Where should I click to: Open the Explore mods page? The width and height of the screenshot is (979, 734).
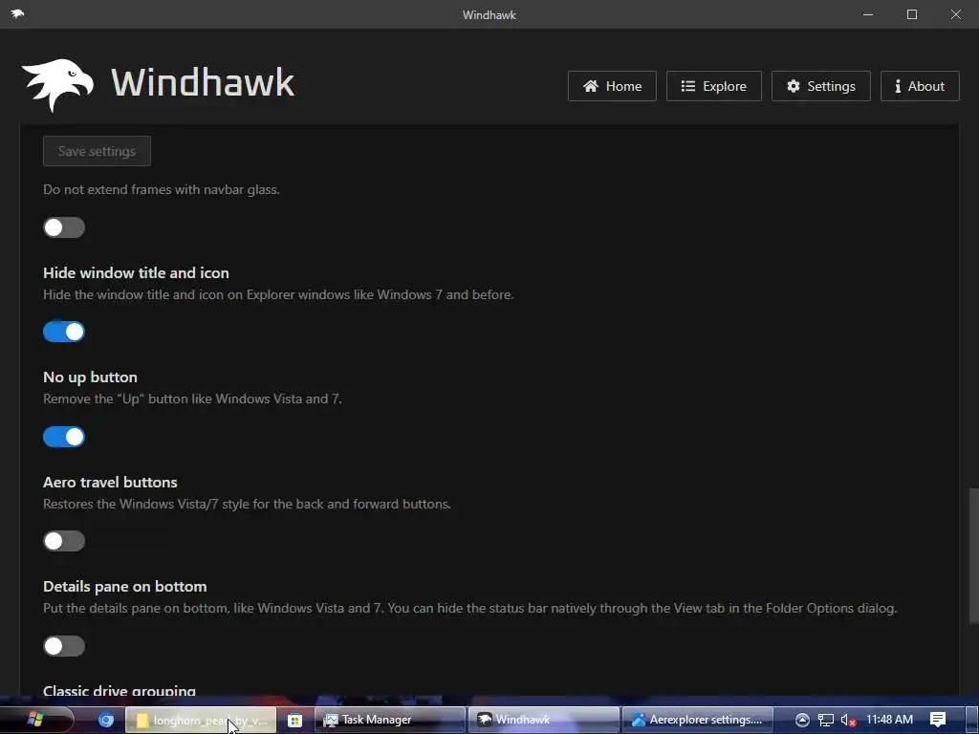click(x=713, y=86)
